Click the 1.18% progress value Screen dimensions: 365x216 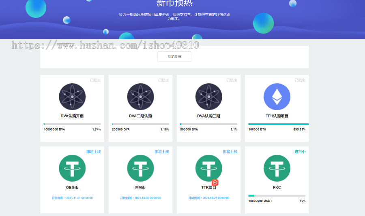tap(165, 129)
